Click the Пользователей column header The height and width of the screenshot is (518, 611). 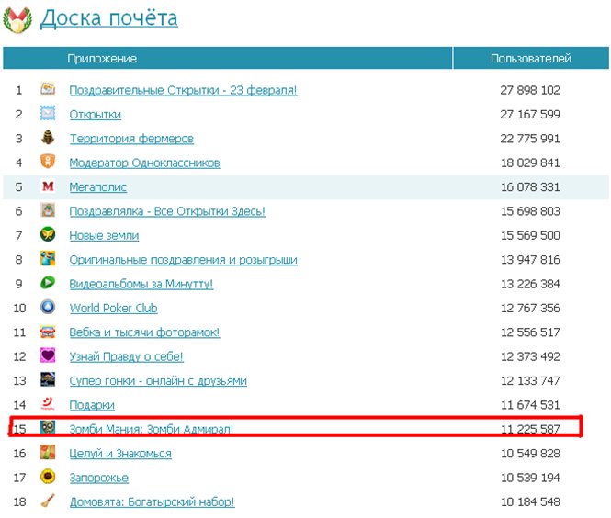click(531, 58)
